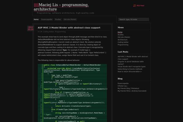Click the 'else if(modelType.IsAbstract)' code line
The height and width of the screenshot is (122, 183).
click(x=65, y=109)
